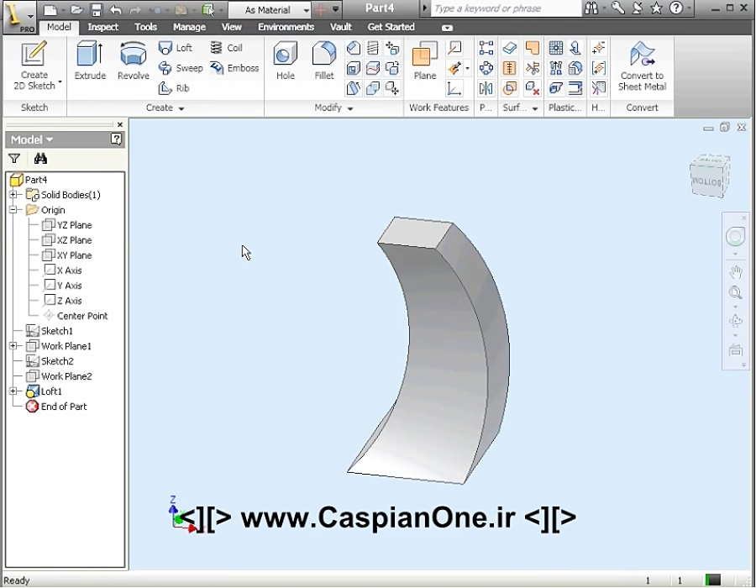Viewport: 756px width, 588px height.
Task: Switch to the Inspect ribbon tab
Action: pos(102,27)
